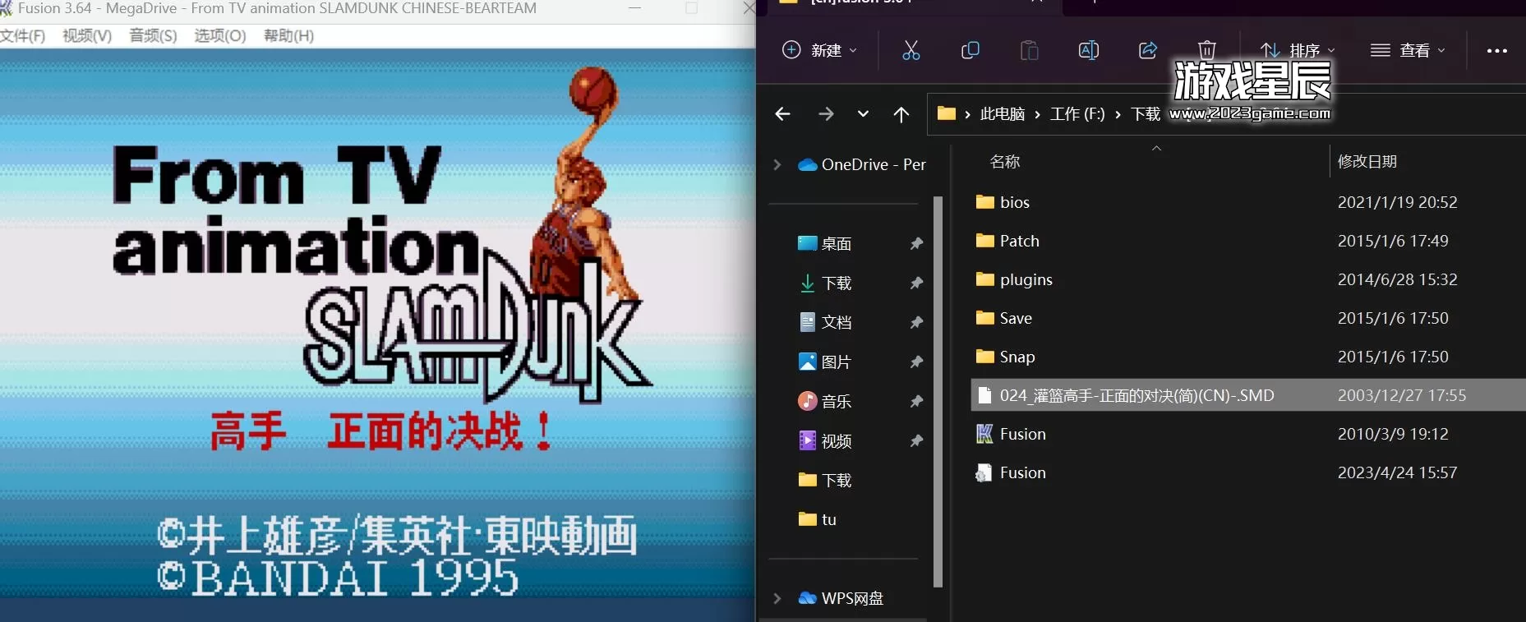Click the Cut scissors icon
Viewport: 1526px width, 622px height.
click(911, 50)
